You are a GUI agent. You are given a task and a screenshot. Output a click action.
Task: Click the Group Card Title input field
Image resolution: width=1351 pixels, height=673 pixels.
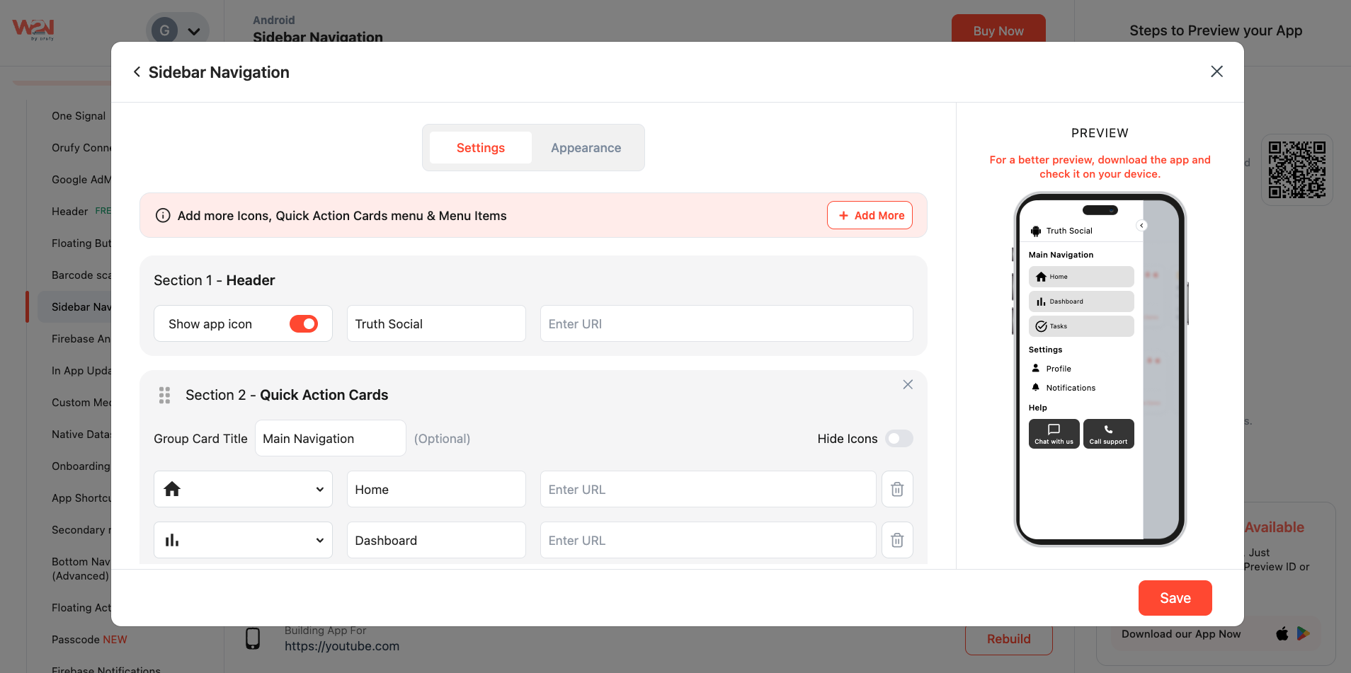[330, 439]
